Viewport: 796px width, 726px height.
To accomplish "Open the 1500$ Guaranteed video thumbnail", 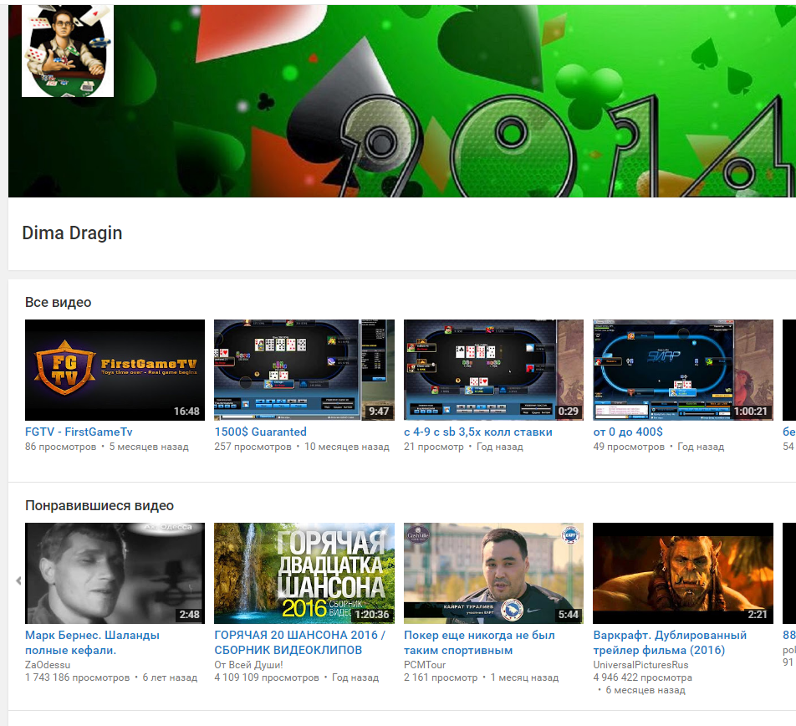I will (x=304, y=370).
